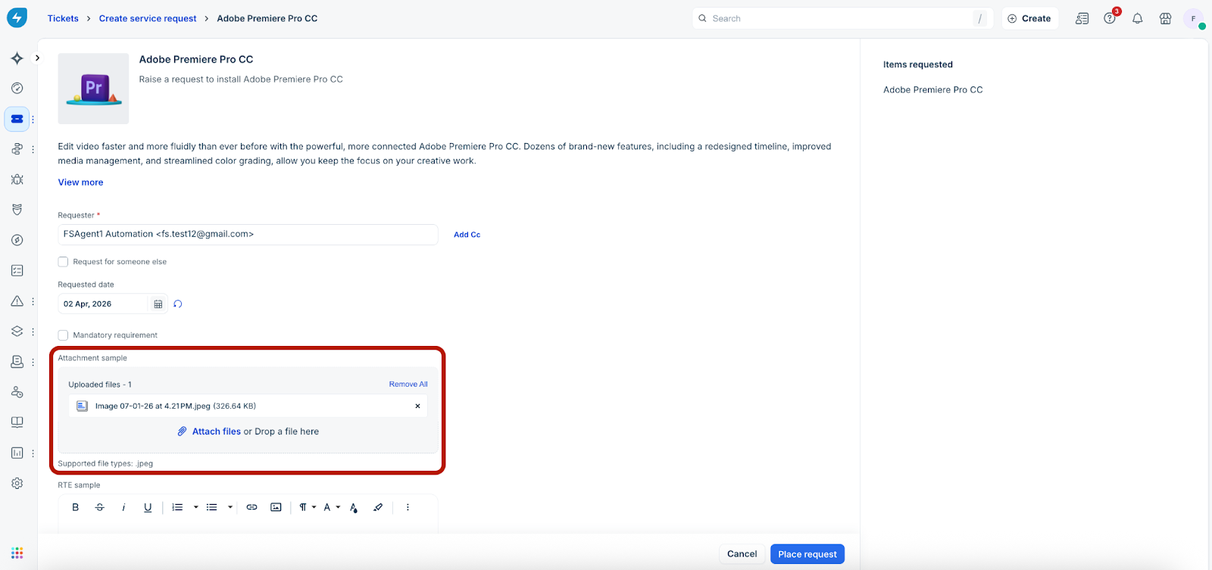This screenshot has height=570, width=1212.
Task: Open the agent list icon next to Create
Action: (1082, 18)
